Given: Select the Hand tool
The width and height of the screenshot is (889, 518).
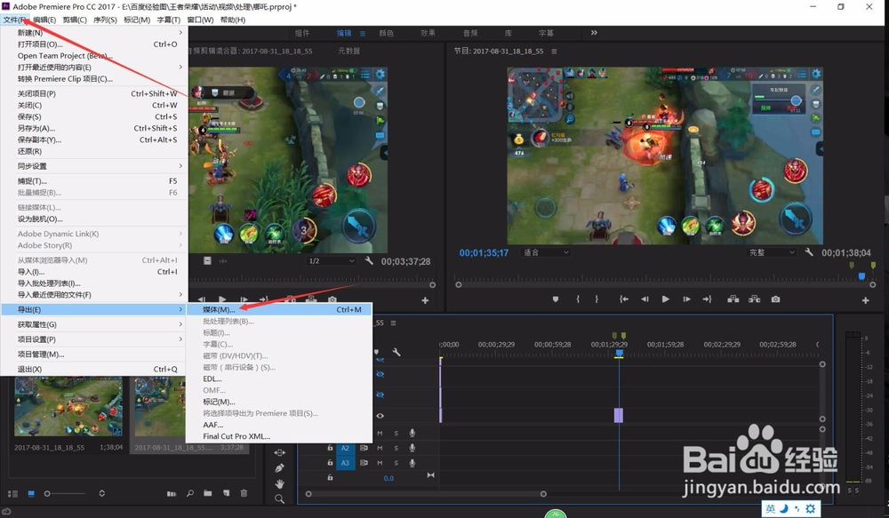Looking at the screenshot, I should click(279, 483).
